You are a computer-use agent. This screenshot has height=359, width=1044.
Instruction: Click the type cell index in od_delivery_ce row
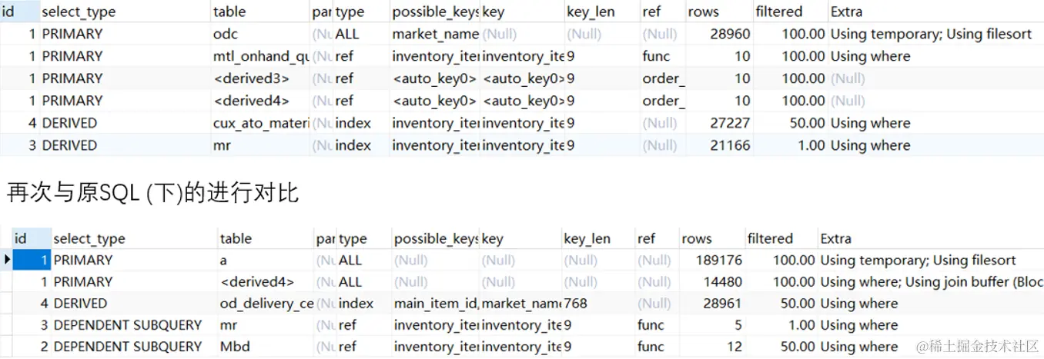click(x=354, y=304)
